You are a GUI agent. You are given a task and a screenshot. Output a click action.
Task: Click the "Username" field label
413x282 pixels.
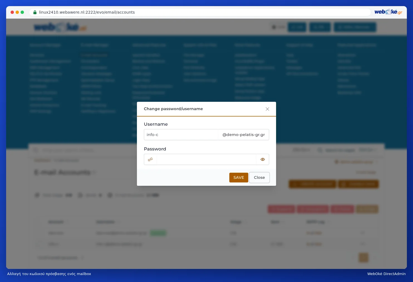point(156,124)
